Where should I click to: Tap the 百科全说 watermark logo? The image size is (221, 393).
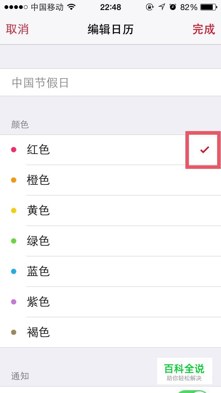click(x=185, y=371)
